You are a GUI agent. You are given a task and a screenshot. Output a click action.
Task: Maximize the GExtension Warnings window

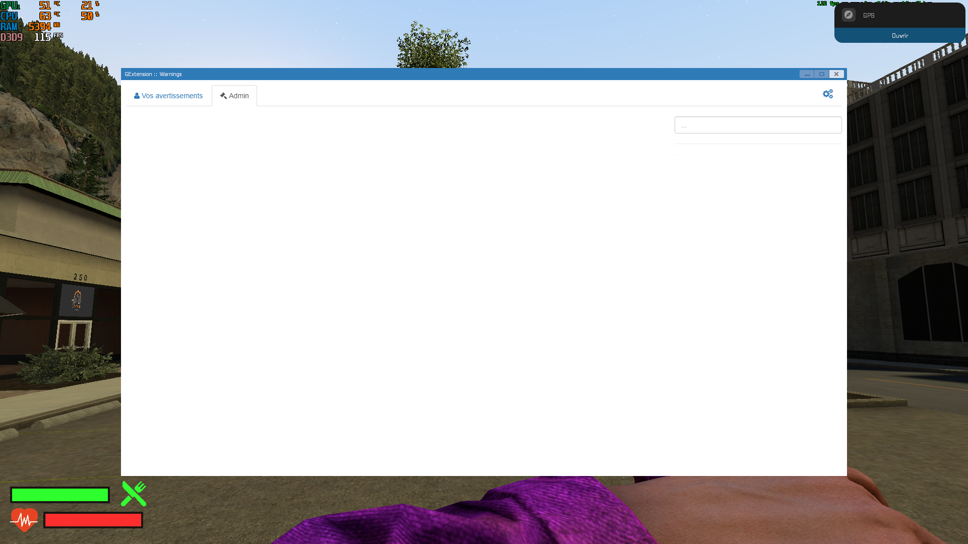(x=822, y=74)
